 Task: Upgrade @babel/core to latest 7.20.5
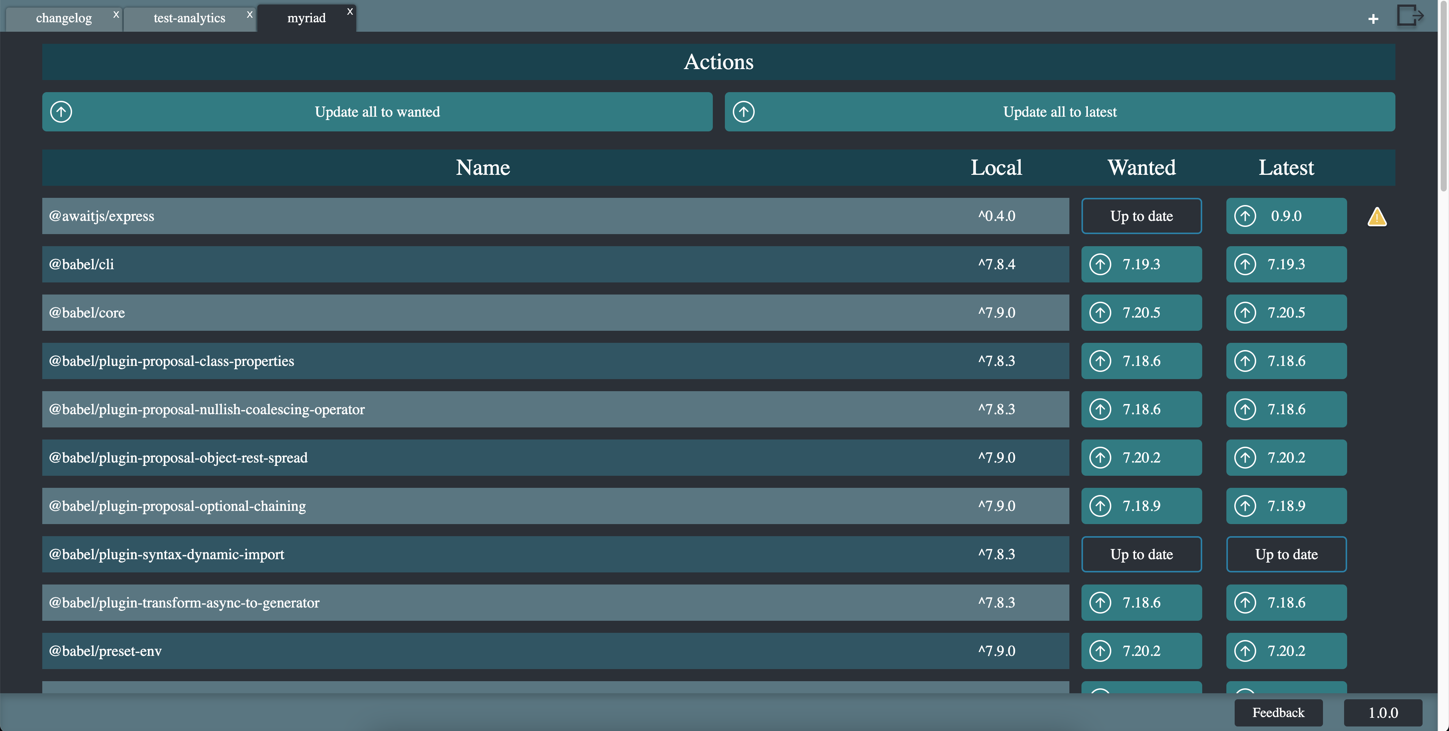(1286, 312)
